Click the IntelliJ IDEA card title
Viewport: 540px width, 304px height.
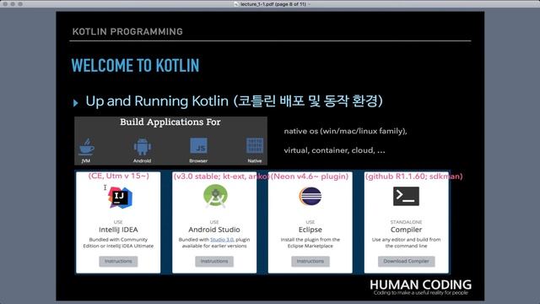[x=118, y=230]
